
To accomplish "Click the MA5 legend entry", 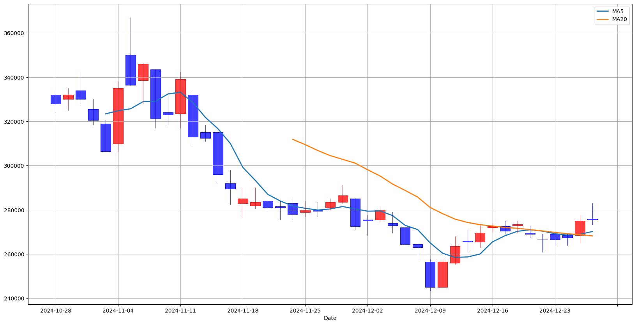I will tap(611, 11).
